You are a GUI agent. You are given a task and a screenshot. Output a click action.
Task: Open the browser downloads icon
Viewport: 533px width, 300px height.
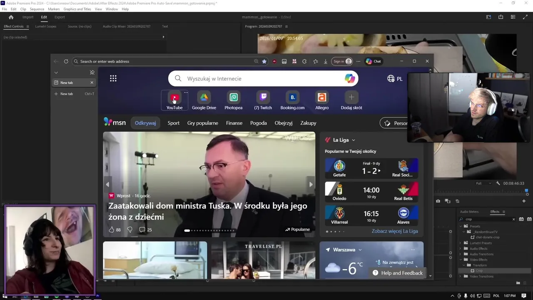tap(326, 61)
